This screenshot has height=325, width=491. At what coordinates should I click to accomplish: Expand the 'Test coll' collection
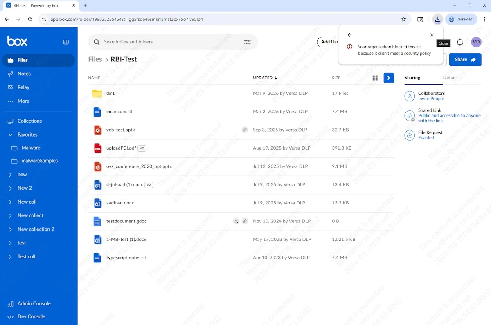(x=11, y=257)
